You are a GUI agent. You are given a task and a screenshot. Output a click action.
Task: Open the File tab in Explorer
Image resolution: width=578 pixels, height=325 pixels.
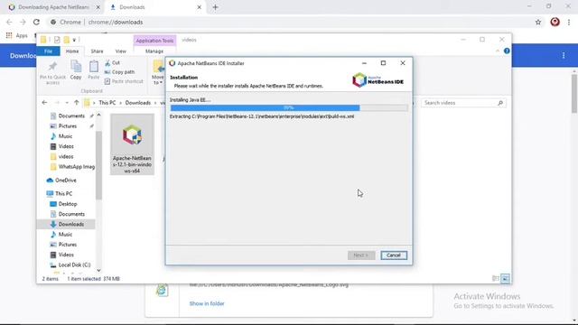(x=48, y=51)
